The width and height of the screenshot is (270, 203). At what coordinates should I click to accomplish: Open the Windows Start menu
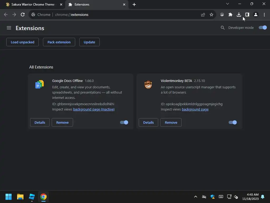pos(8,197)
